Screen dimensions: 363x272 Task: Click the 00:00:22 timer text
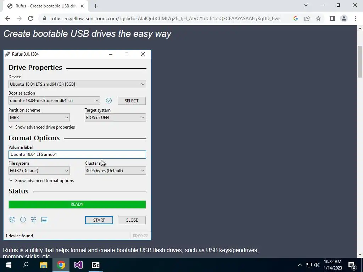tap(140, 236)
